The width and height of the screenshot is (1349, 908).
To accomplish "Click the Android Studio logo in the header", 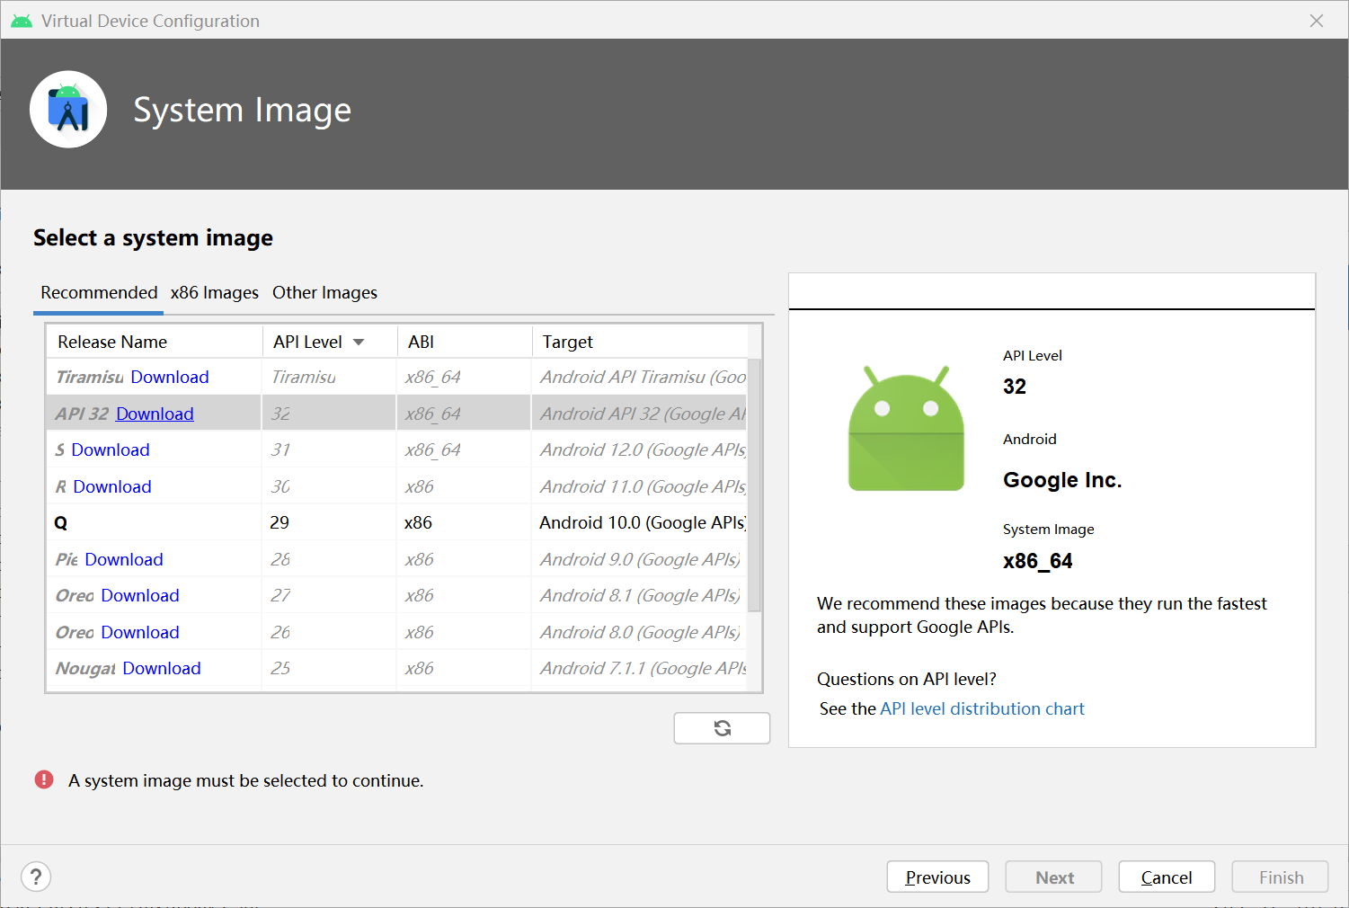I will tap(68, 110).
